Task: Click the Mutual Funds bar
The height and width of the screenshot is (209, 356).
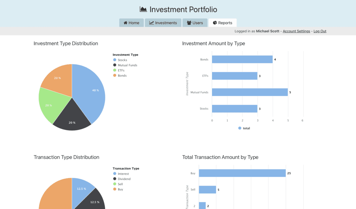Action: [250, 92]
